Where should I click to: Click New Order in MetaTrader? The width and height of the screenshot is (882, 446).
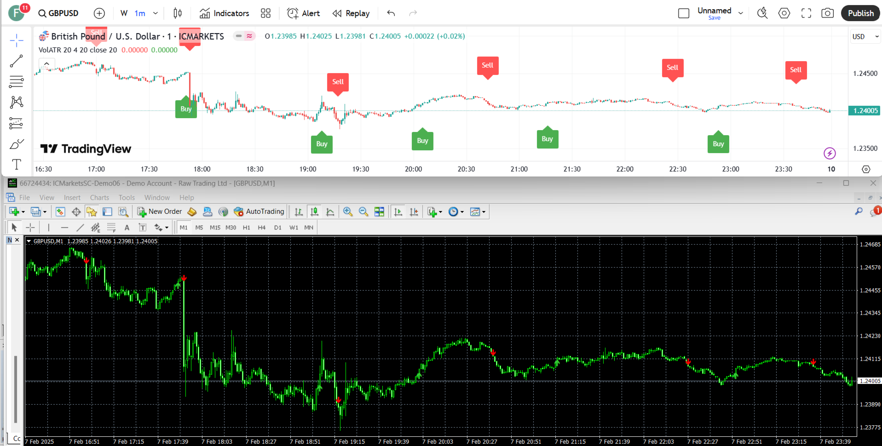[160, 212]
